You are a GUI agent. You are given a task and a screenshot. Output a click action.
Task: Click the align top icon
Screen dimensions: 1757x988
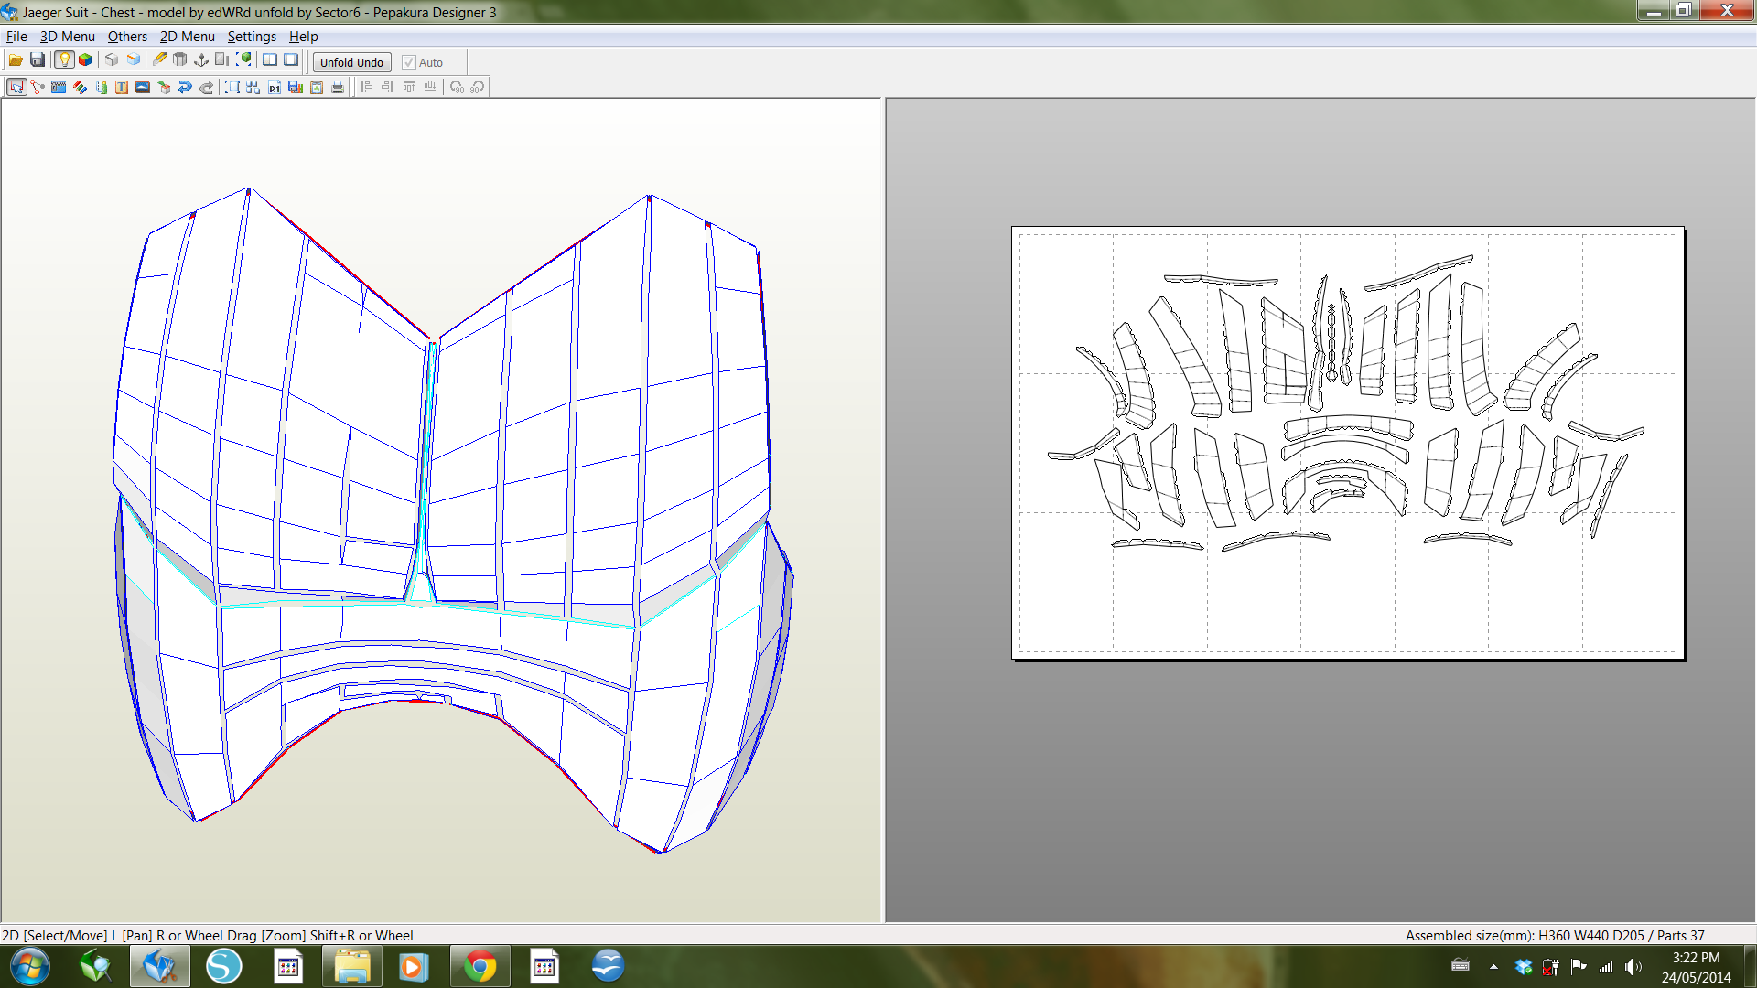(409, 87)
